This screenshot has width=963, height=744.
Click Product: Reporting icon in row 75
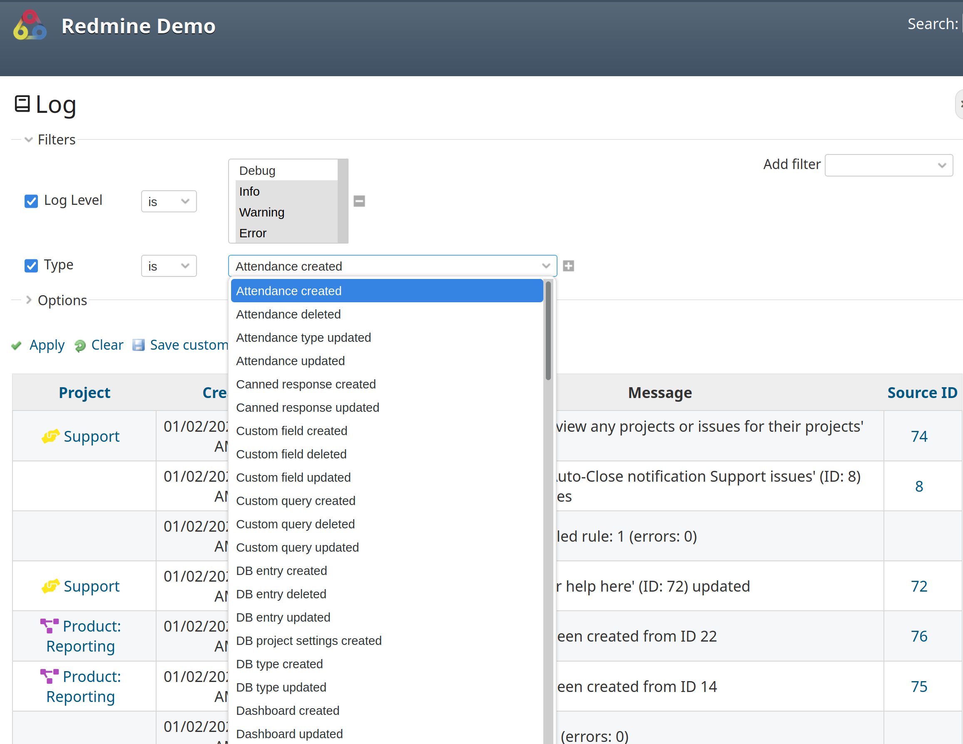coord(50,676)
